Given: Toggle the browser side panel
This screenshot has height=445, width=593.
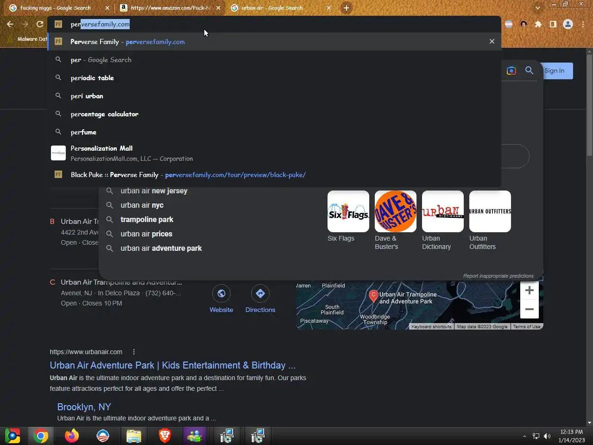Looking at the screenshot, I should 553,24.
